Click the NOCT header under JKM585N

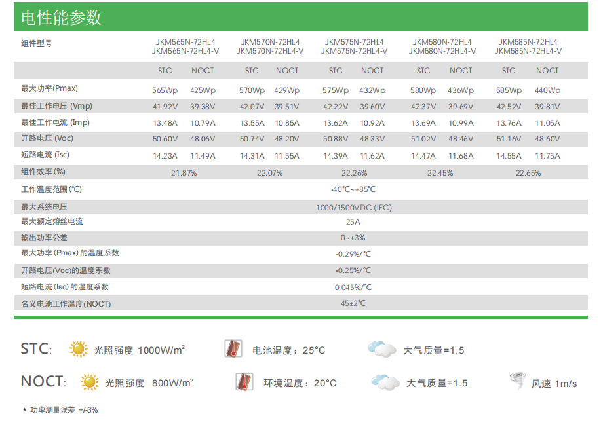point(547,71)
